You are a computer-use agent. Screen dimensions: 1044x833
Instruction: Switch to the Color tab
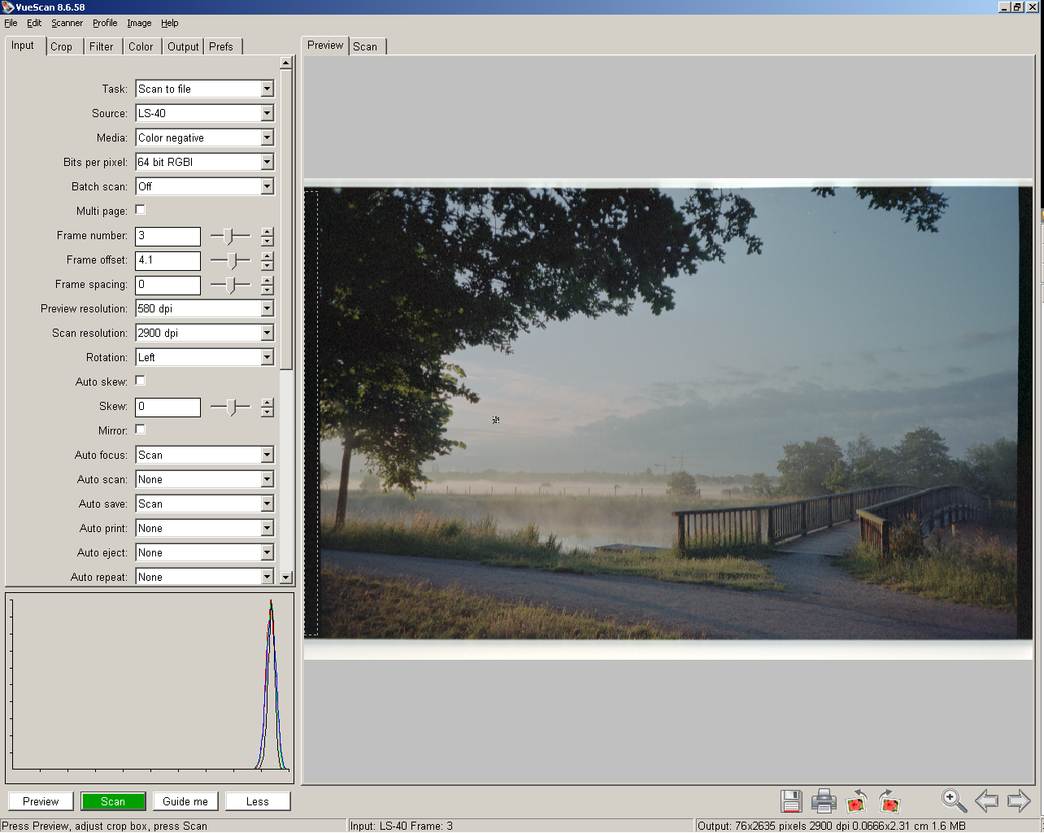(x=141, y=46)
